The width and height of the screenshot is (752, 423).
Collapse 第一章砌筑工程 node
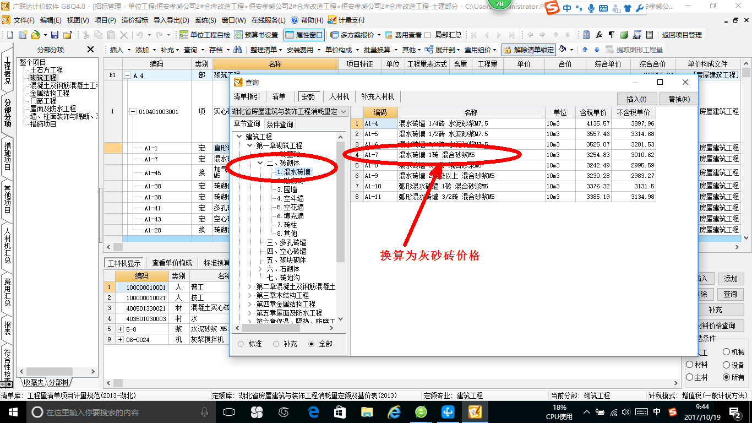click(250, 145)
